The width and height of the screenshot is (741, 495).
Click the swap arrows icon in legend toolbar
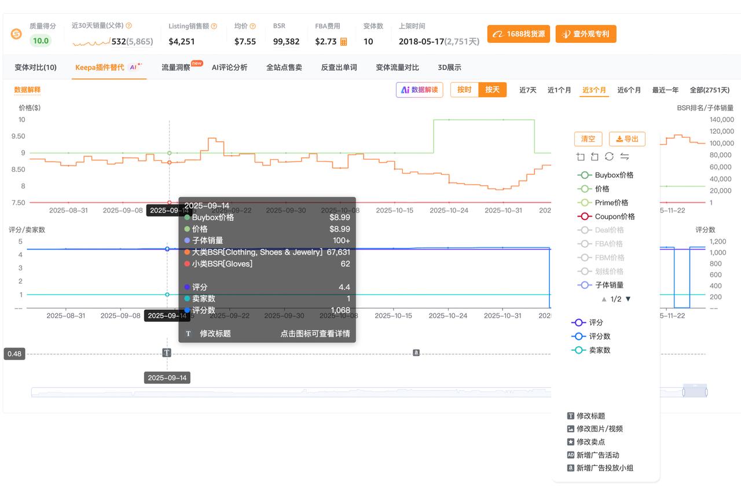point(624,156)
